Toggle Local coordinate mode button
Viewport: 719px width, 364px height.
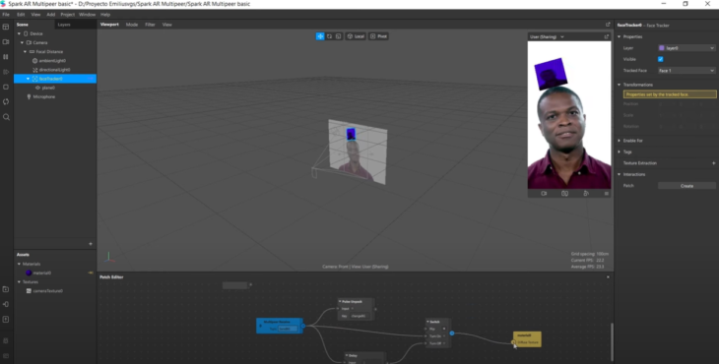[356, 36]
